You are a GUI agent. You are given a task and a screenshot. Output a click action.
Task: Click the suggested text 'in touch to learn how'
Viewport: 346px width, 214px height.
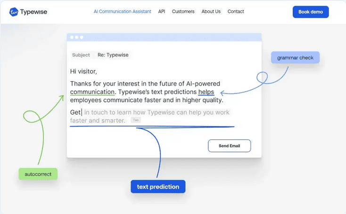coord(115,112)
